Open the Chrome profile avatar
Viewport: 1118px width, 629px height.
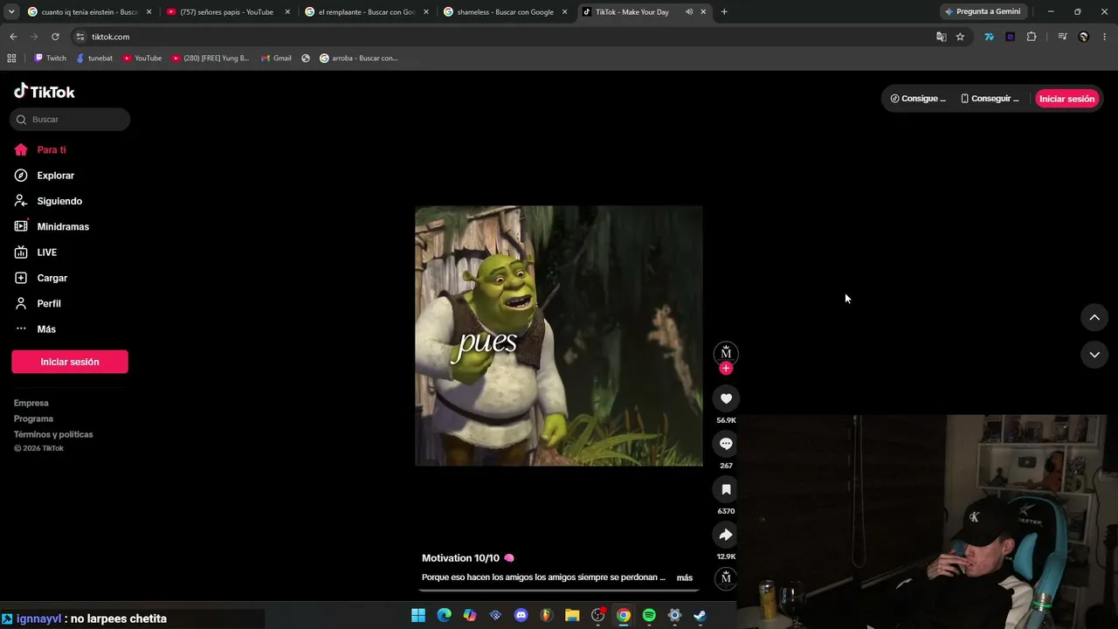coord(1084,37)
